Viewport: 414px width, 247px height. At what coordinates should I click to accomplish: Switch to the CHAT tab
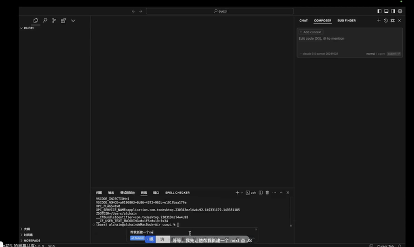(304, 20)
